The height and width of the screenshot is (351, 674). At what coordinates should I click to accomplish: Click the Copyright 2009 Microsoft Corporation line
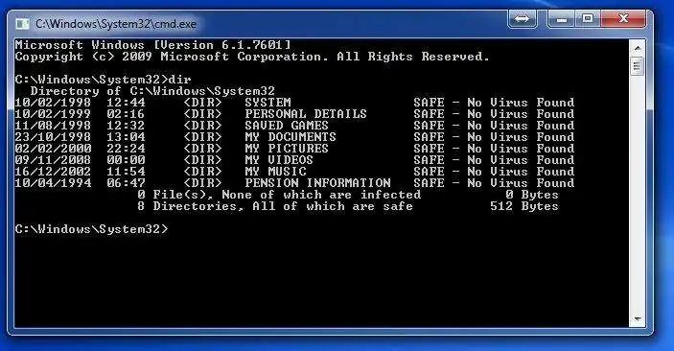pos(252,57)
